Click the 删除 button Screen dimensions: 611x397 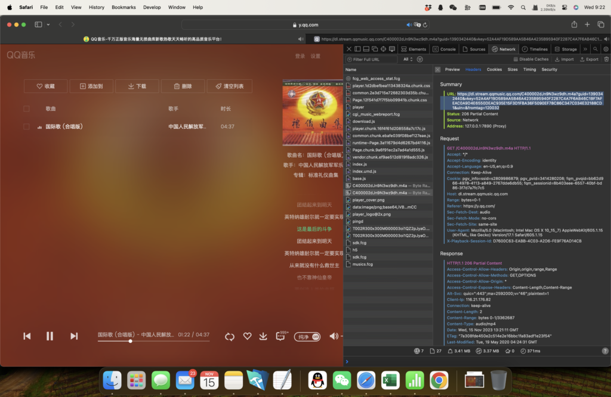pyautogui.click(x=183, y=86)
